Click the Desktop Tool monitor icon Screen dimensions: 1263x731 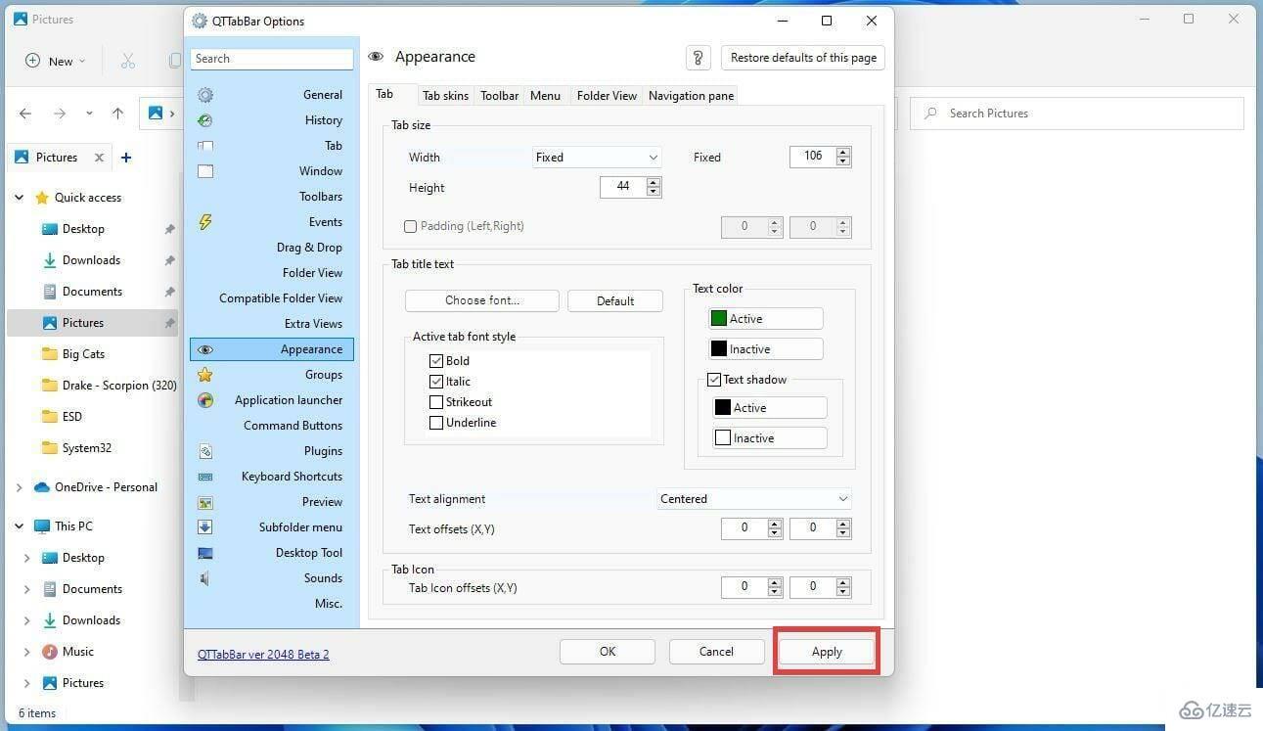coord(205,553)
